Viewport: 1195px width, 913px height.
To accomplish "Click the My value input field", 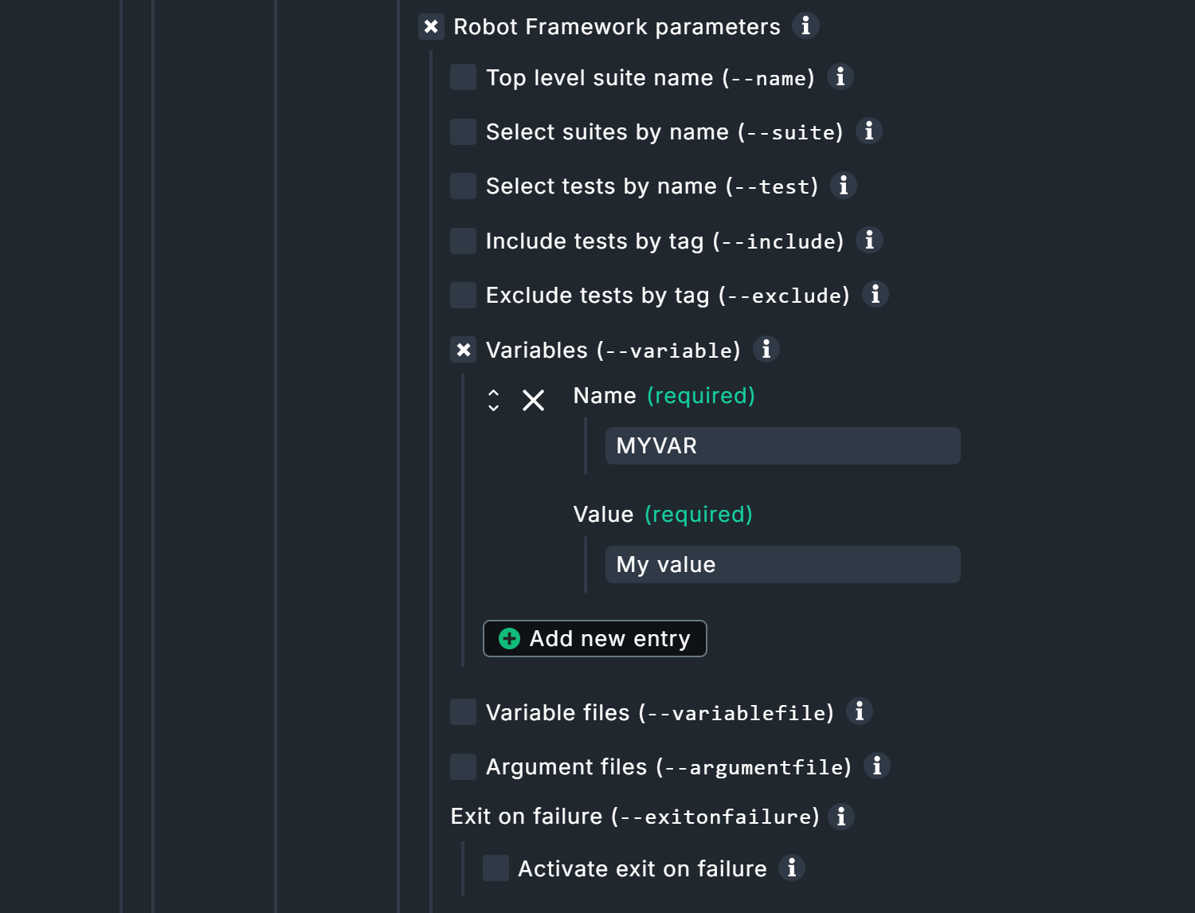I will (782, 564).
